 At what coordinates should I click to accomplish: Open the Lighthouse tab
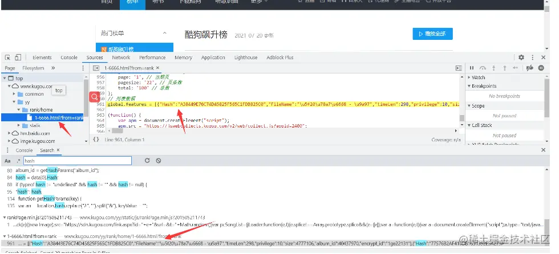tap(246, 58)
